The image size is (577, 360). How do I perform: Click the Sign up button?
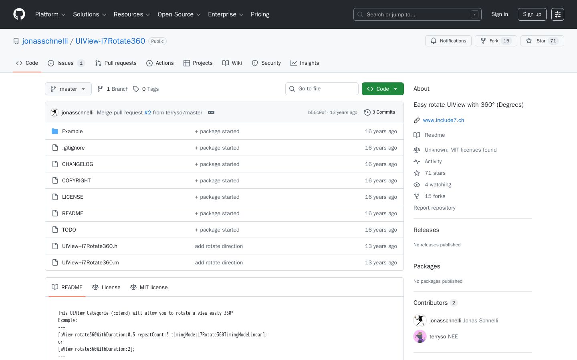click(532, 14)
